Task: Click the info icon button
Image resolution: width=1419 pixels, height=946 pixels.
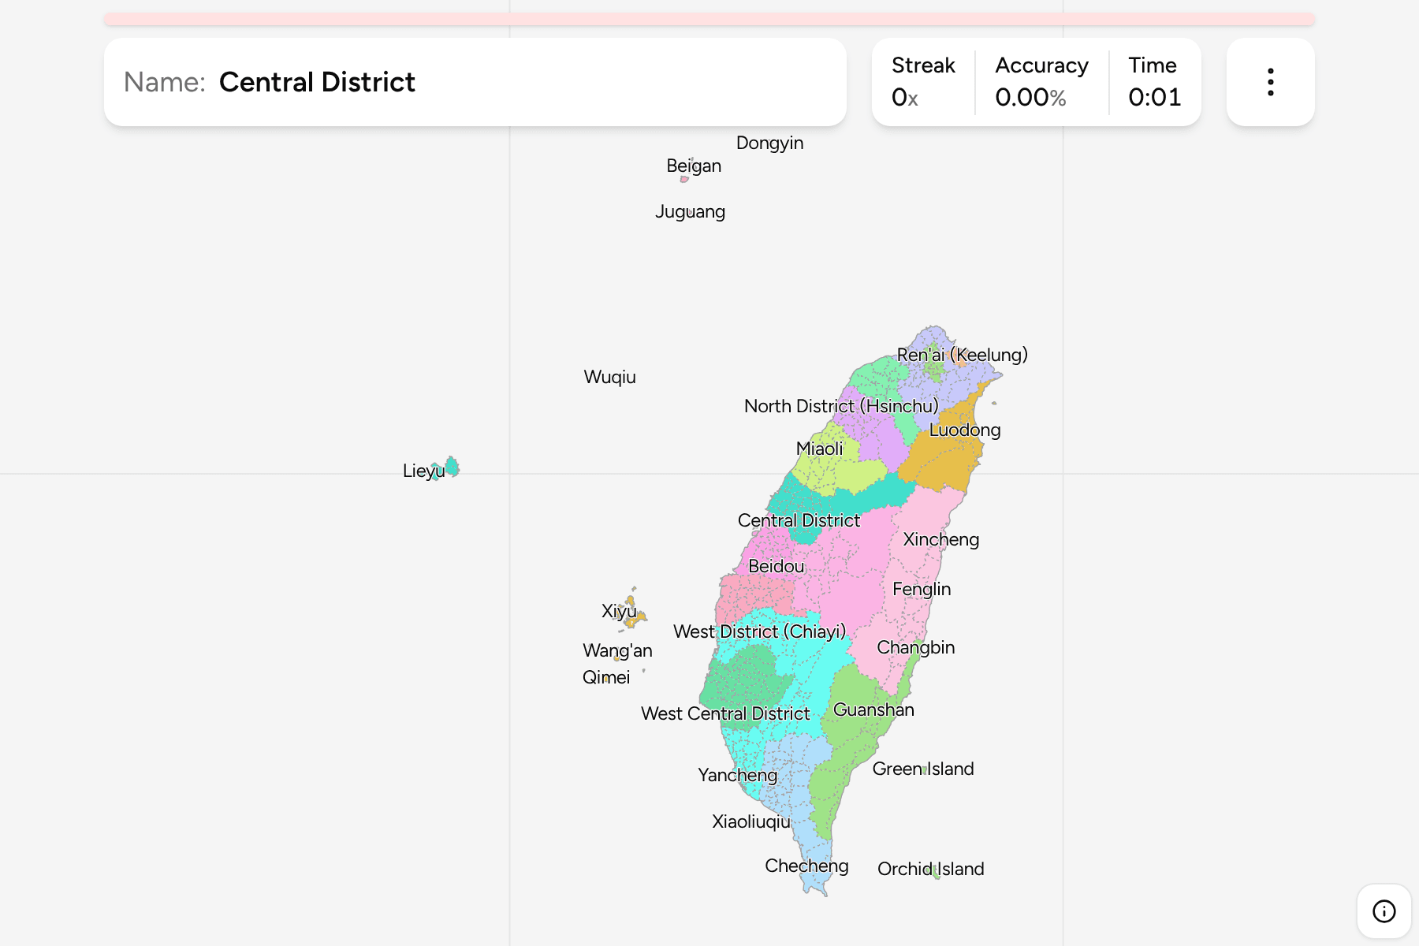Action: pos(1384,911)
